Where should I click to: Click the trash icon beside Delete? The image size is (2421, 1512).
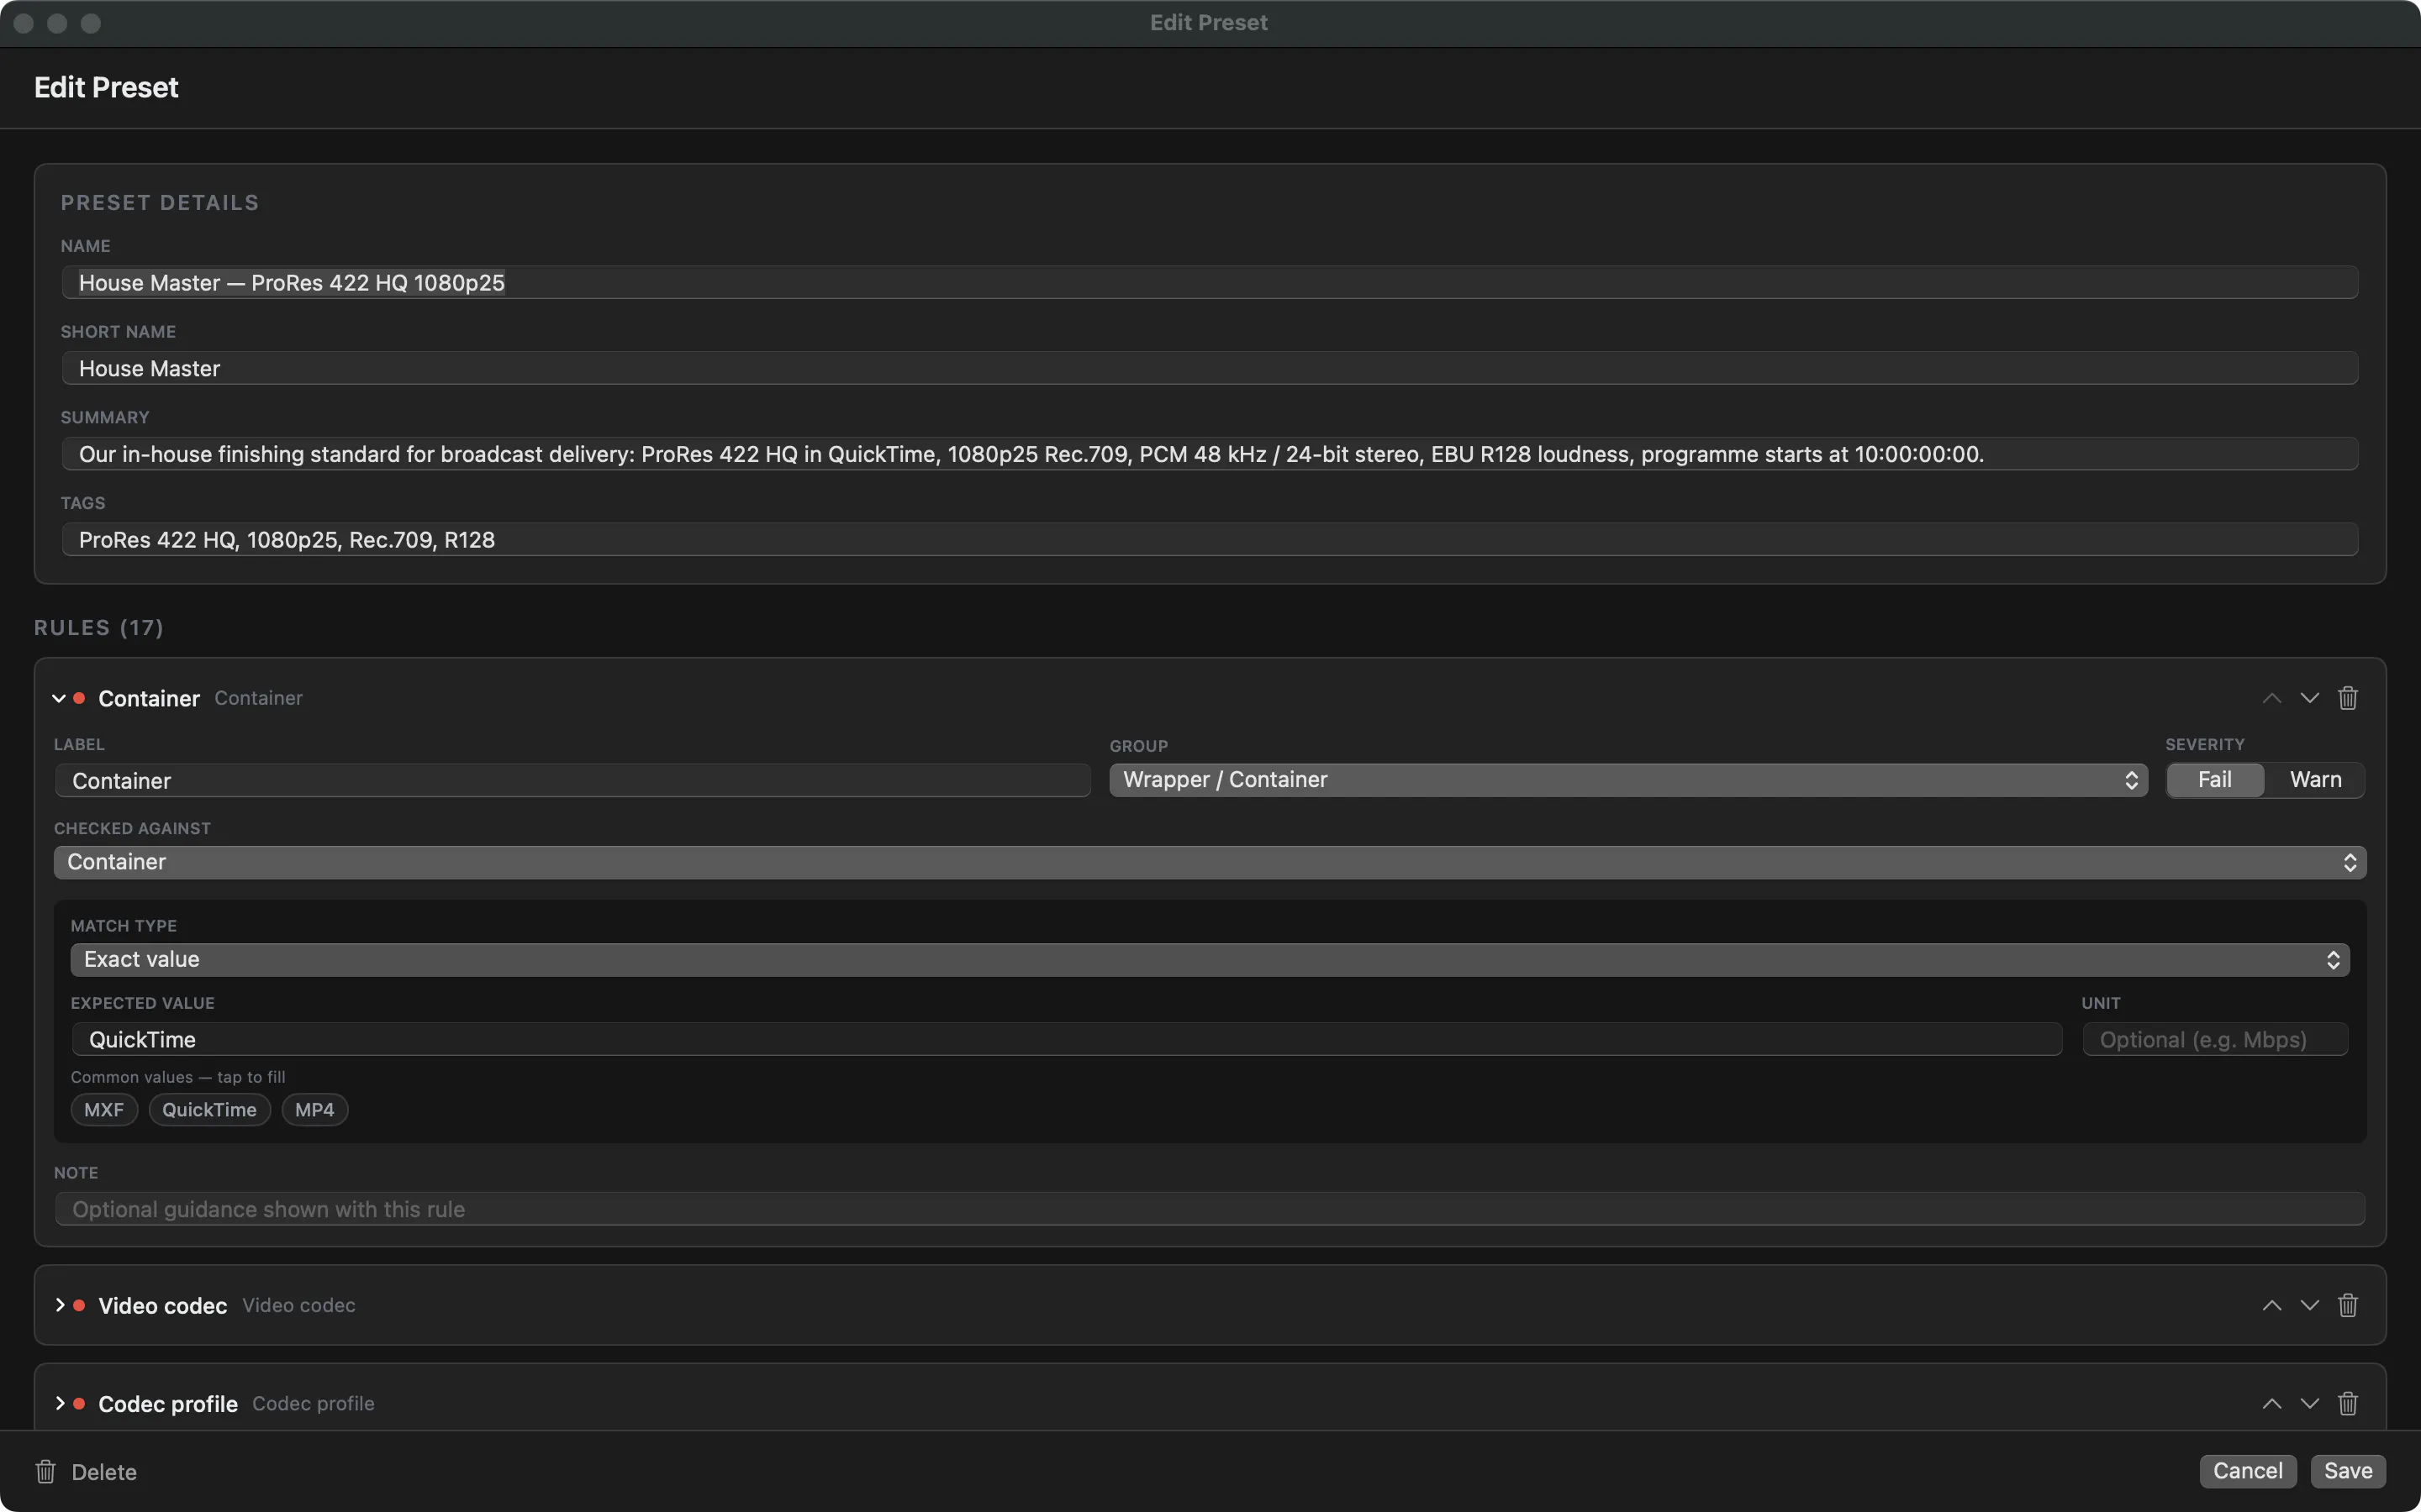tap(46, 1471)
